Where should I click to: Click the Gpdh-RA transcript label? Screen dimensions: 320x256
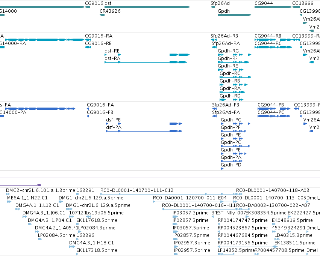tap(230, 88)
